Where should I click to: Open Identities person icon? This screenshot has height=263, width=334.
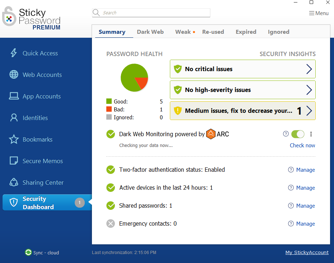coord(14,117)
